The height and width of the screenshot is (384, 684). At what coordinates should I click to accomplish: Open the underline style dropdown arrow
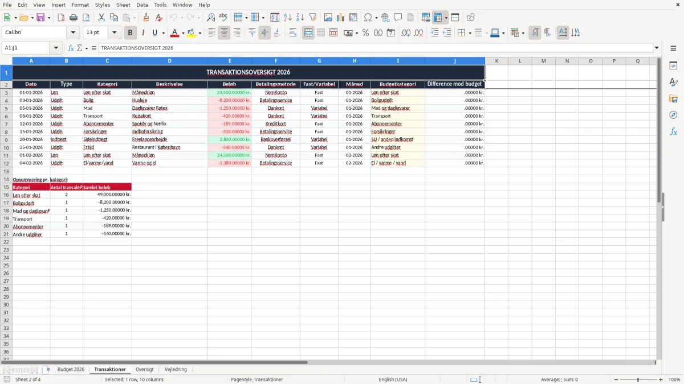point(162,33)
